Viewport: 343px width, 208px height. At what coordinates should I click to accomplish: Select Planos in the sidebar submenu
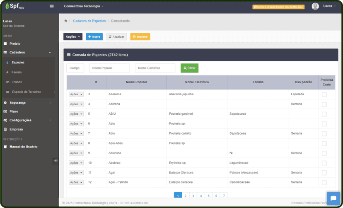point(17,82)
